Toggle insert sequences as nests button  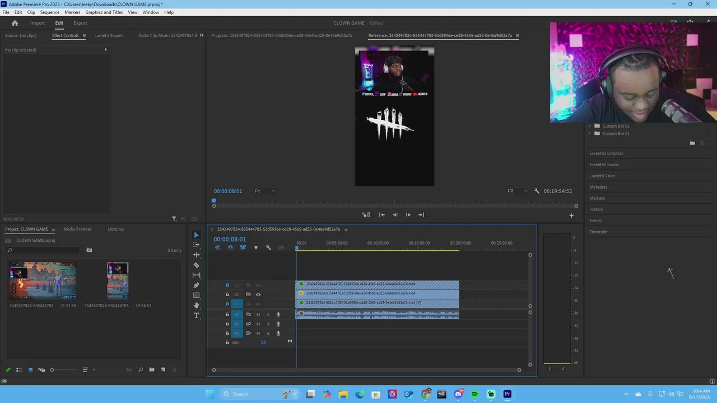point(217,247)
